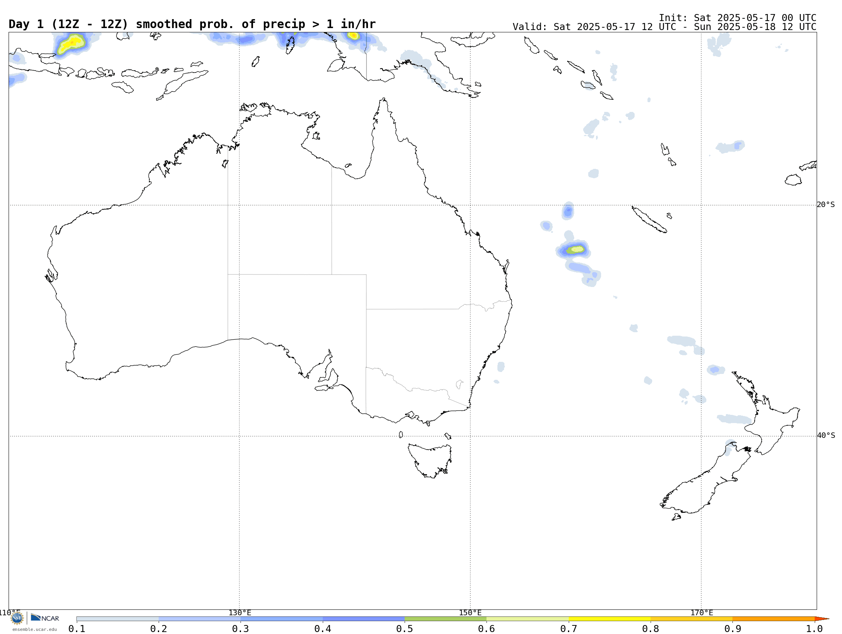Click the plot title about smoothed precip probability
Screen dimensions: 842x634
(x=192, y=24)
